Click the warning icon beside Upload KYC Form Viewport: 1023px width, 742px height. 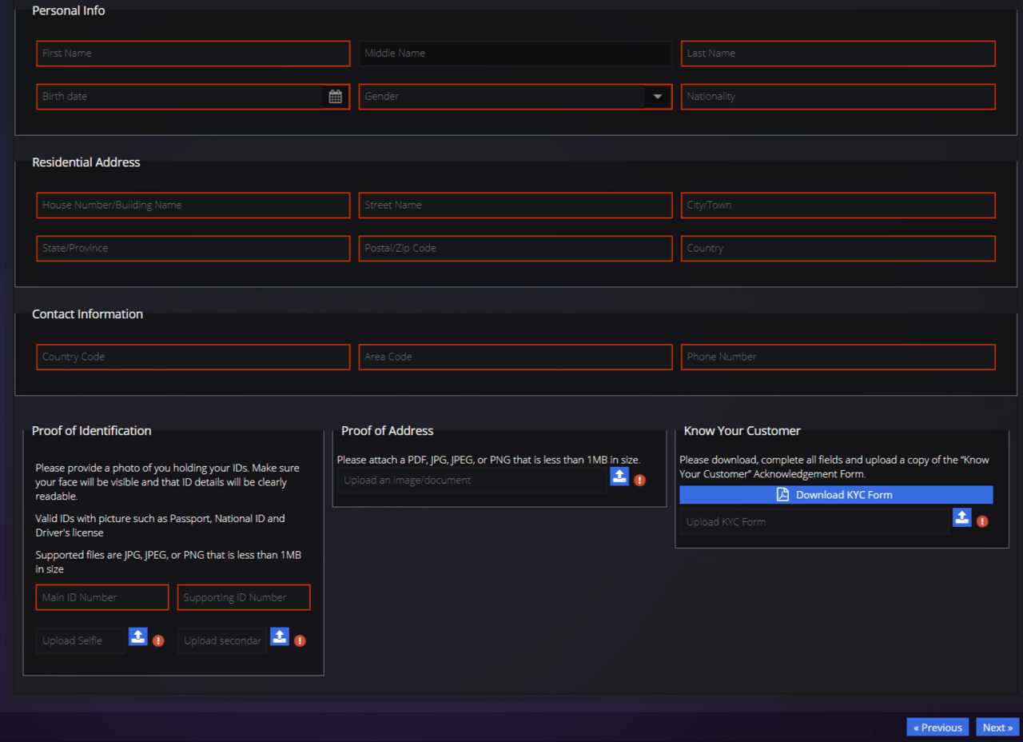pyautogui.click(x=982, y=521)
